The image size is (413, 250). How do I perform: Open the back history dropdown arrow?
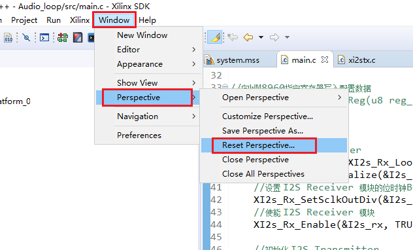pyautogui.click(x=261, y=37)
